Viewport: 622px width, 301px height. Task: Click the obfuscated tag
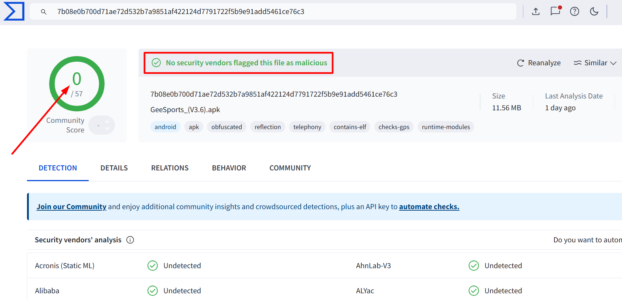pyautogui.click(x=227, y=127)
